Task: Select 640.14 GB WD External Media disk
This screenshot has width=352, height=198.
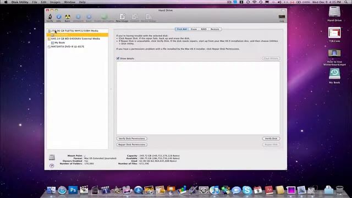Action: click(x=77, y=38)
